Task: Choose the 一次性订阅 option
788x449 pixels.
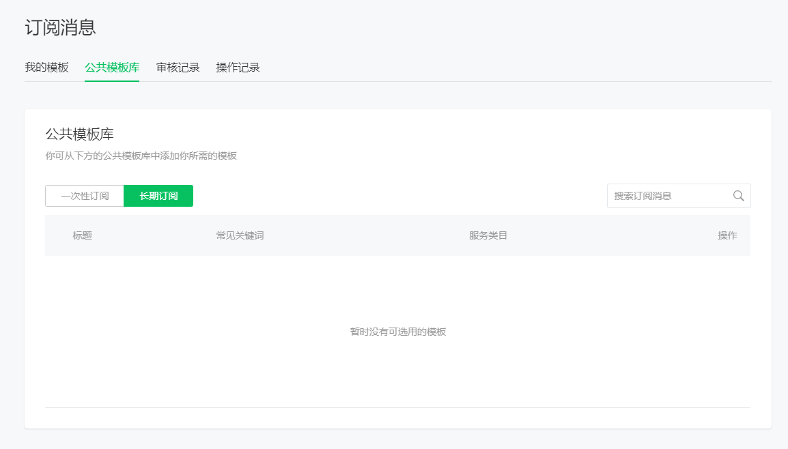Action: tap(85, 196)
